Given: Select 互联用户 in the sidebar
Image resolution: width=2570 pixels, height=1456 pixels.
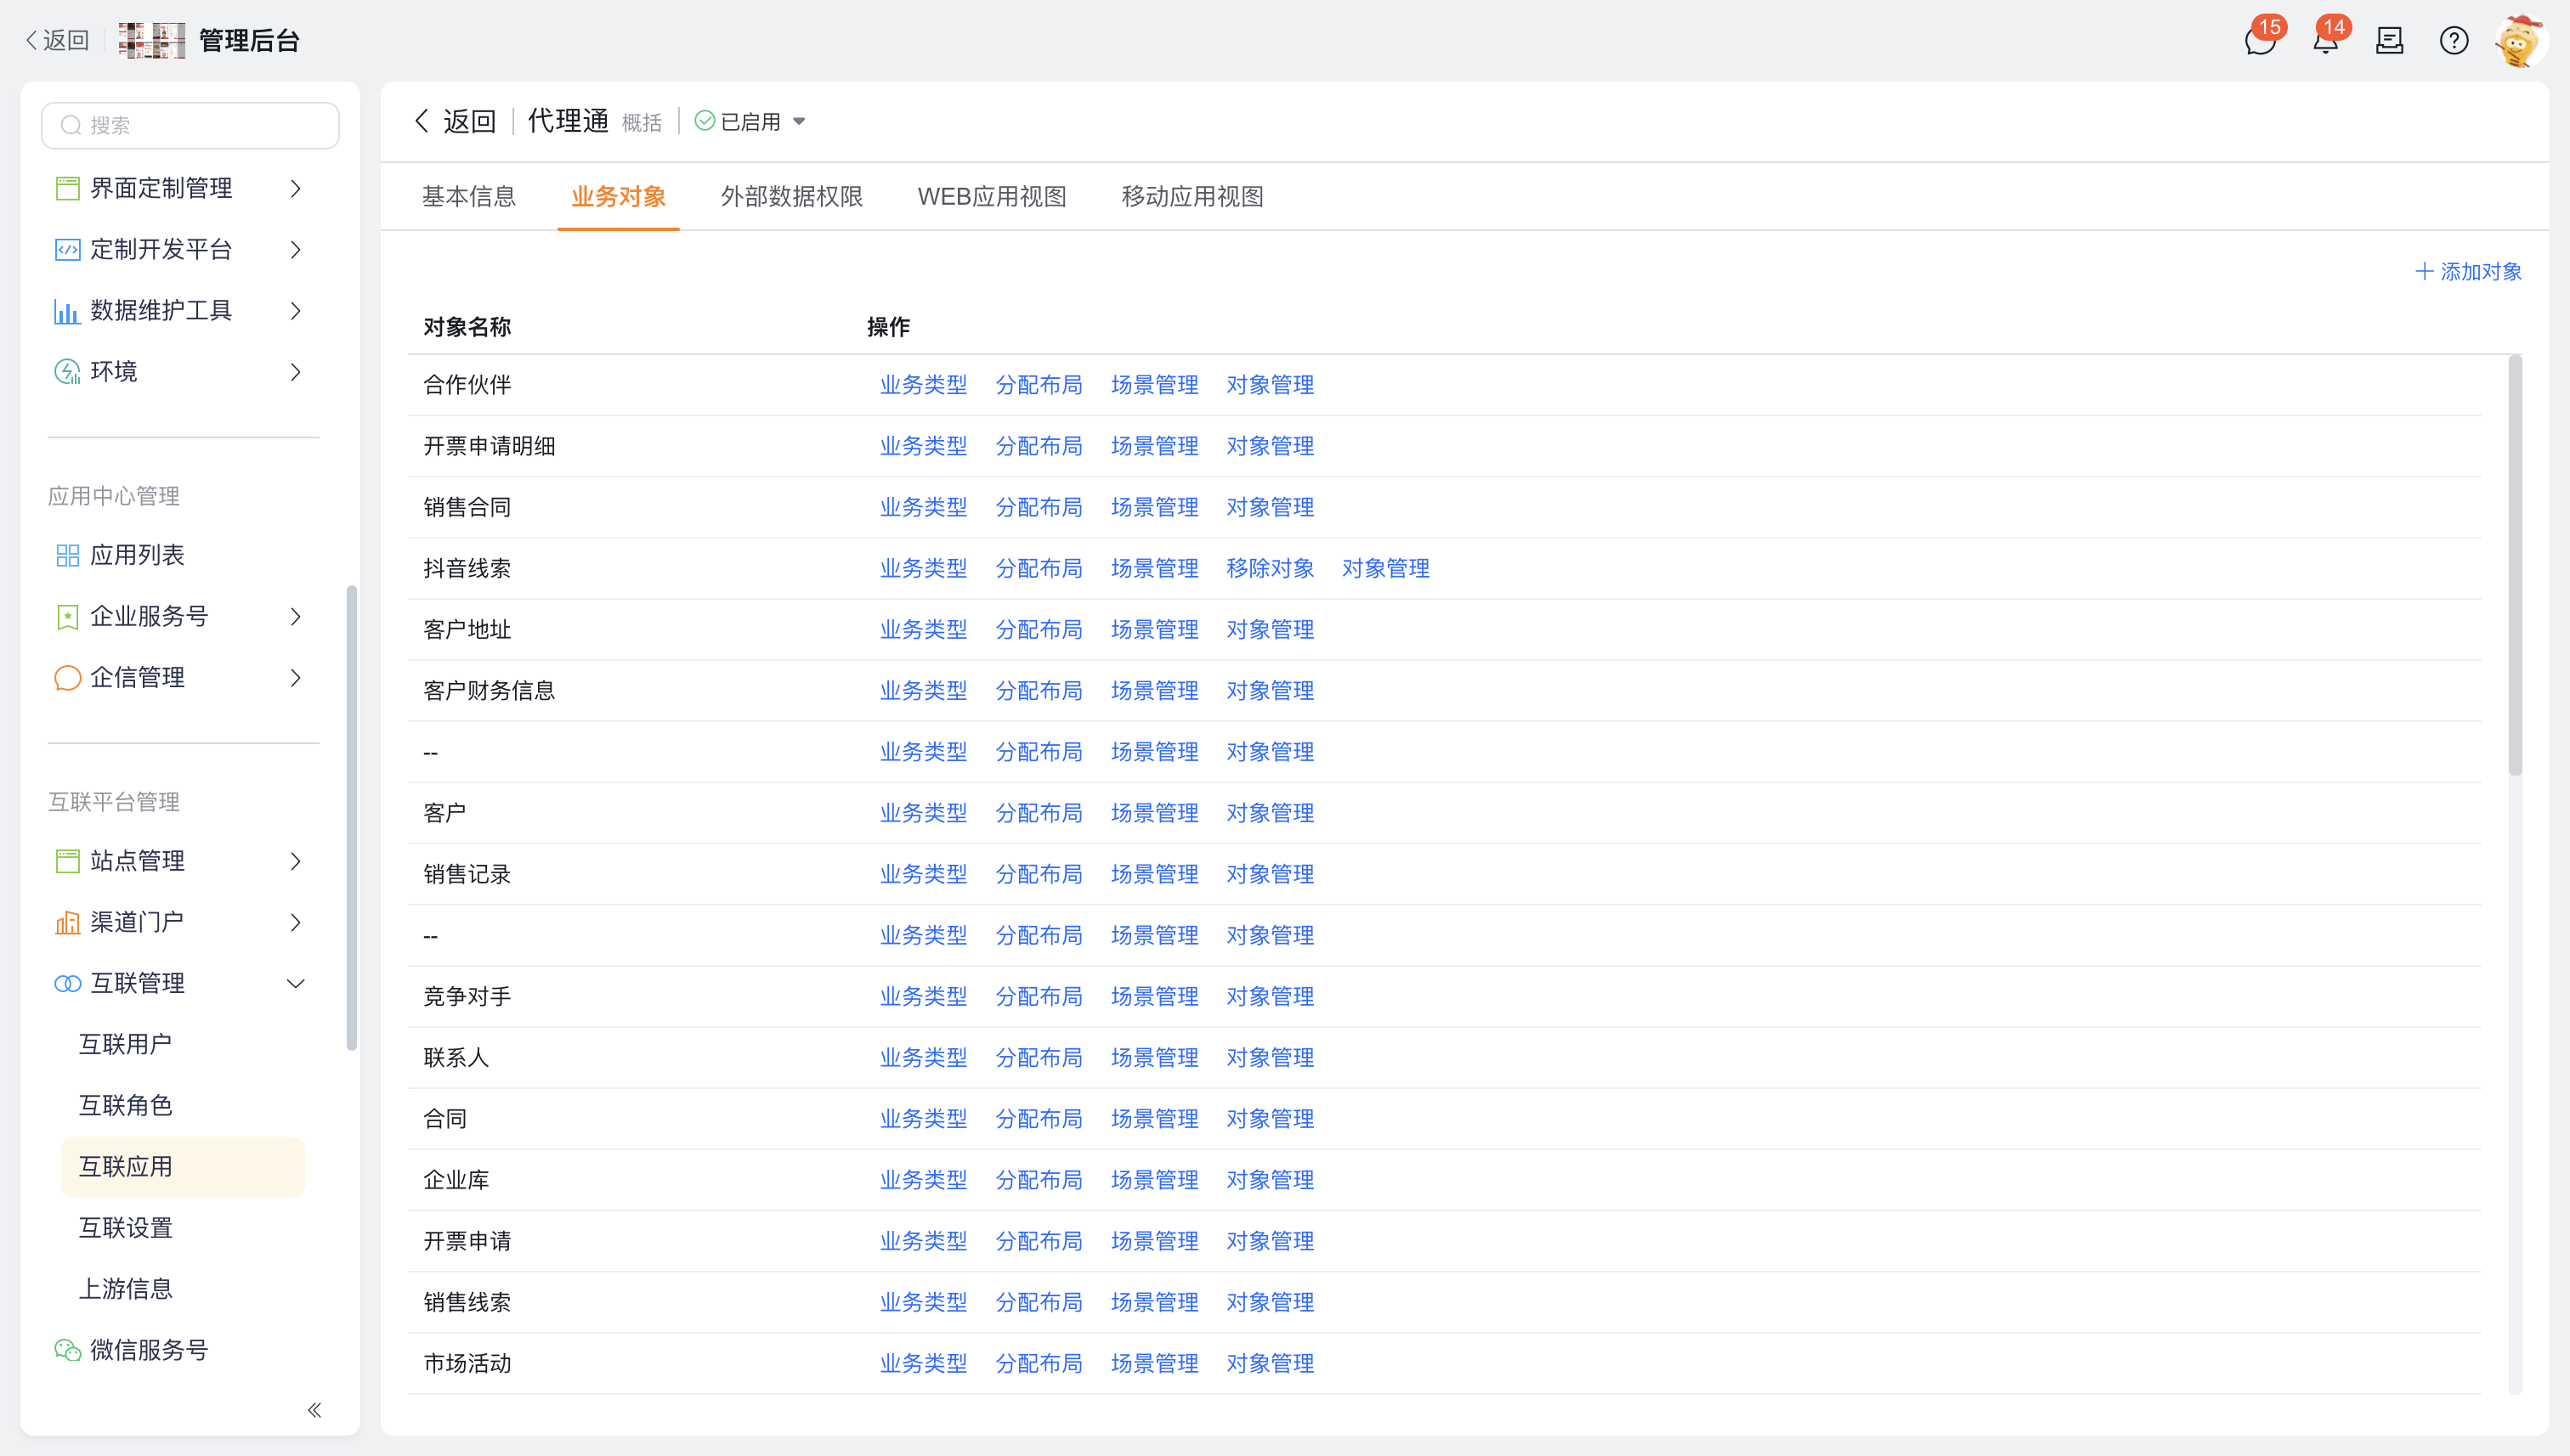Looking at the screenshot, I should [125, 1045].
